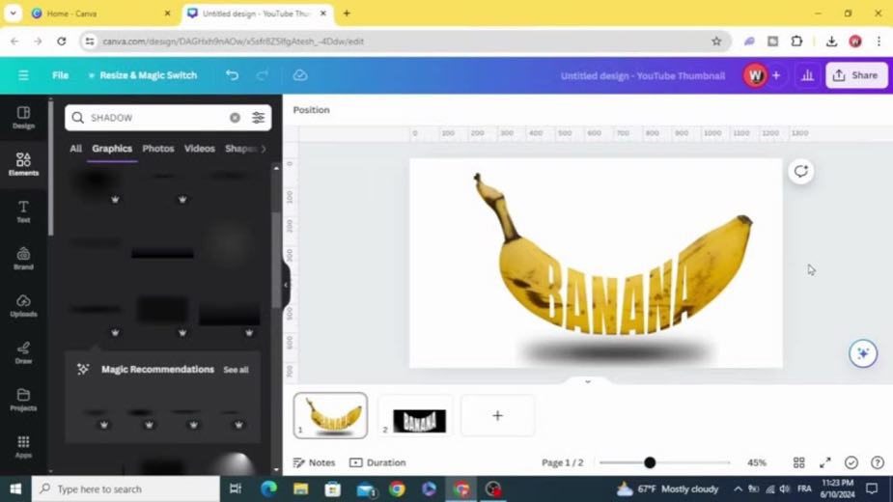Open the browser tab search dropdown
Viewport: 893px width, 502px height.
13,14
